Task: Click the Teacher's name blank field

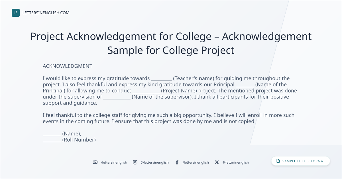Action: click(161, 79)
